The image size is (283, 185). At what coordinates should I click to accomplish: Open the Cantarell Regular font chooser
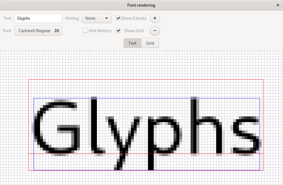click(38, 31)
